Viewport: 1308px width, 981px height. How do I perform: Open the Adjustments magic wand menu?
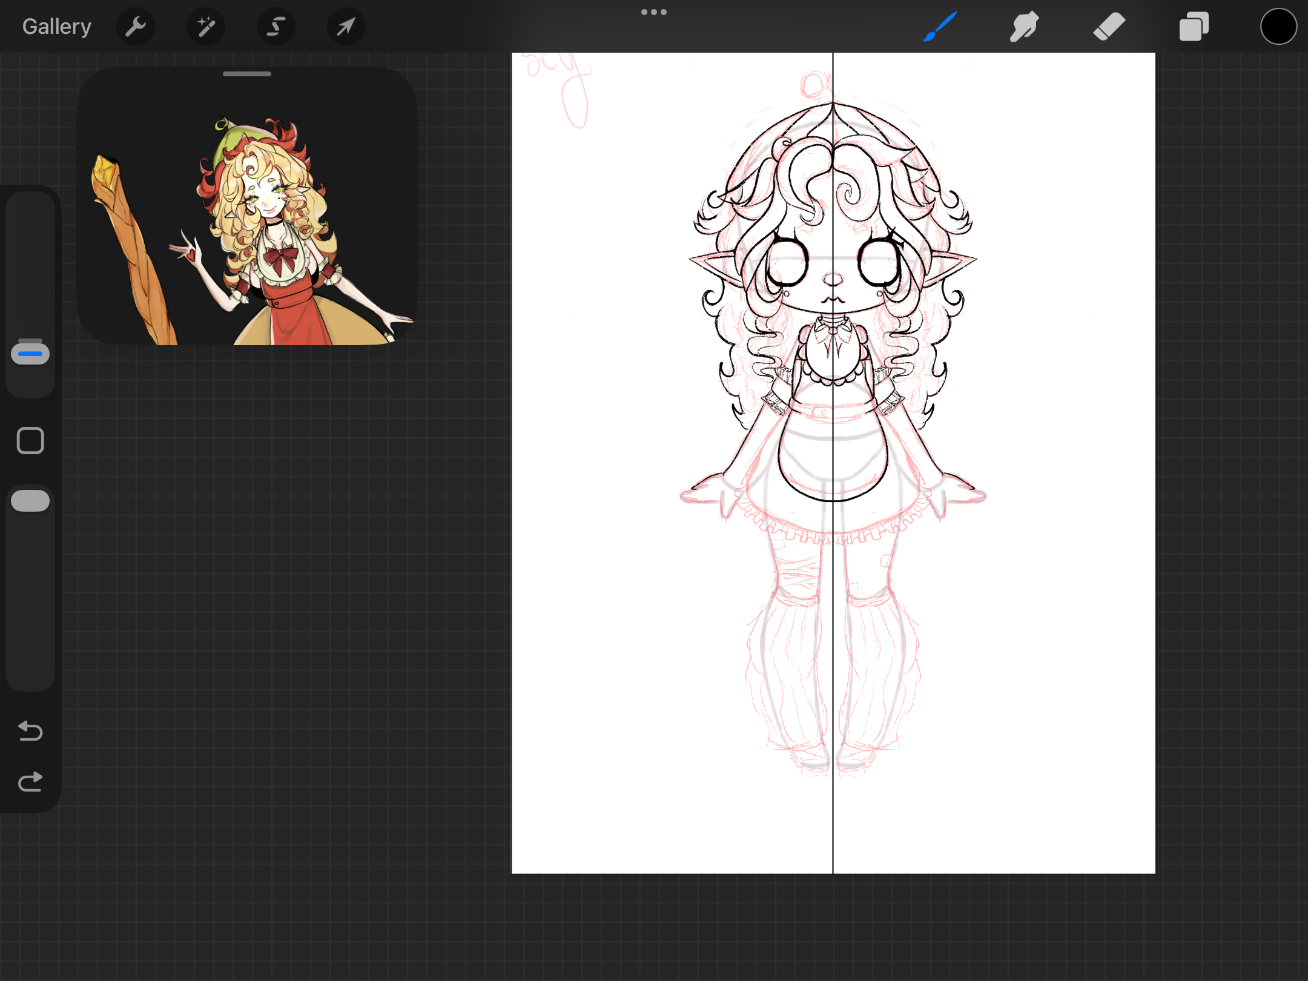206,27
